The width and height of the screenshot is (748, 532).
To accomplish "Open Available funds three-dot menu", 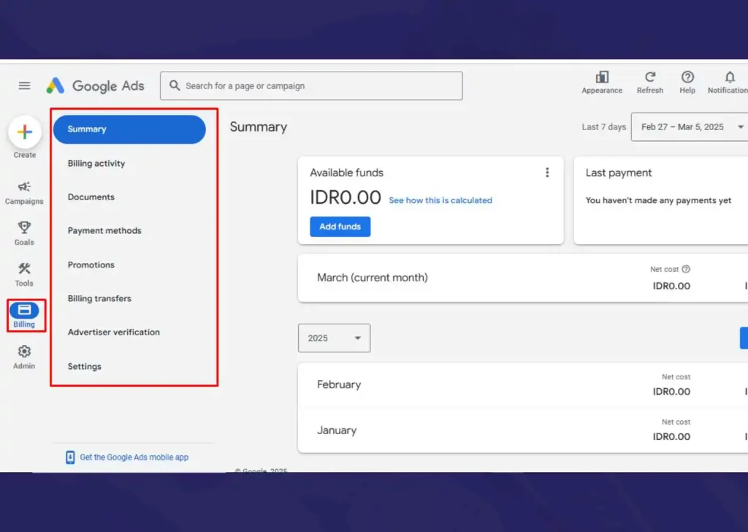I will [547, 172].
